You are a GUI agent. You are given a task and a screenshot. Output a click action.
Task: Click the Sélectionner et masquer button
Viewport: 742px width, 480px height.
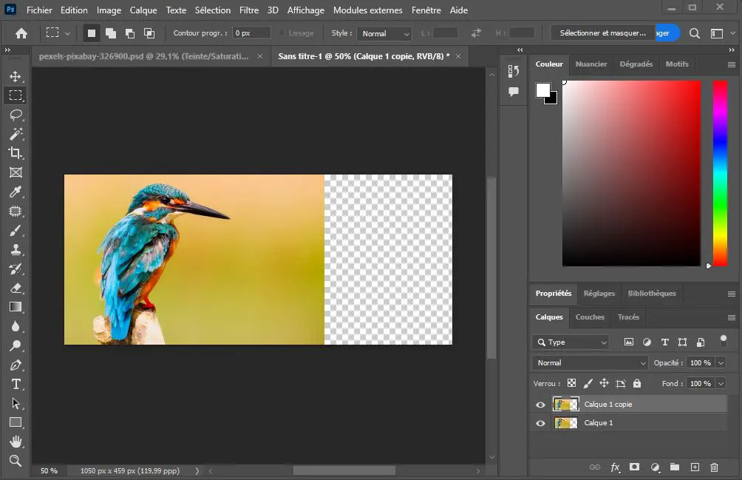(602, 33)
